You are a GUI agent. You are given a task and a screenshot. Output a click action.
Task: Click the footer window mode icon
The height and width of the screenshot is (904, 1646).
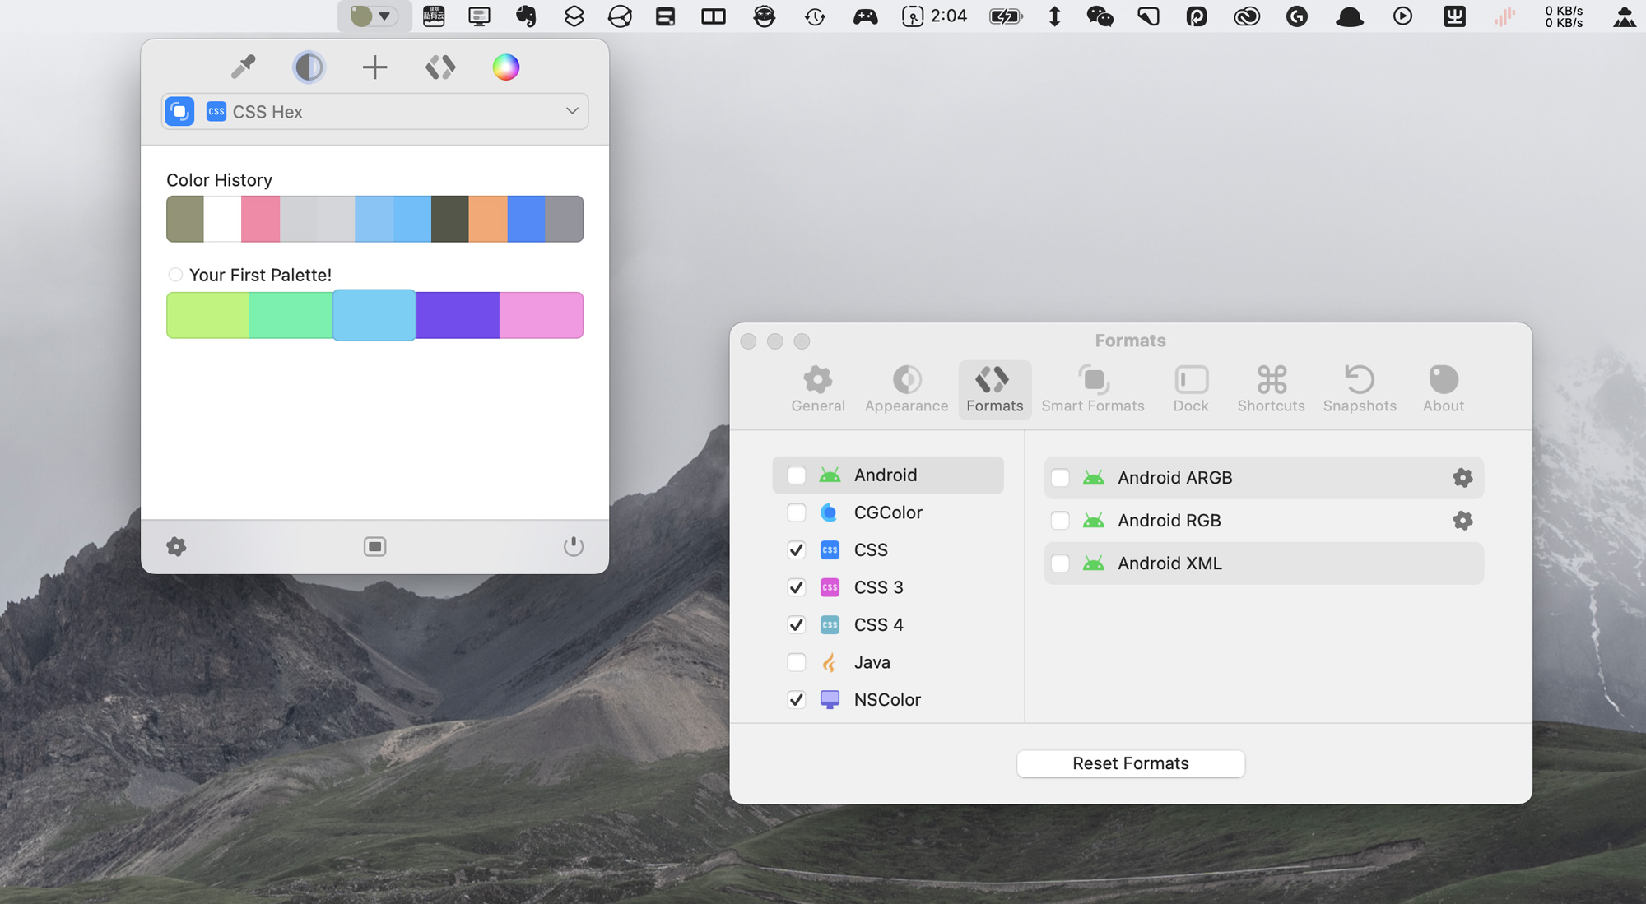click(x=374, y=547)
